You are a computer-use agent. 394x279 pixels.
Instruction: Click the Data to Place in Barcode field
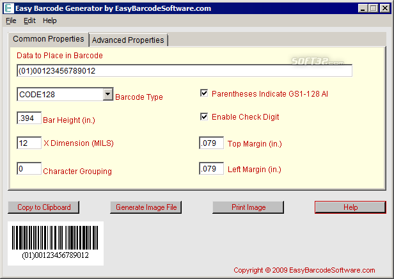click(184, 70)
